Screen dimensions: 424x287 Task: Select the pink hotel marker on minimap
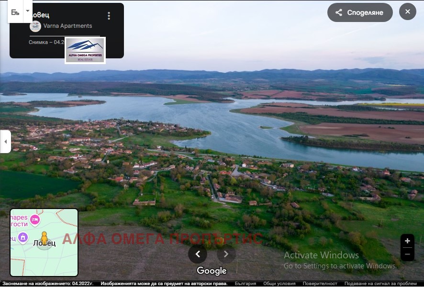pyautogui.click(x=35, y=220)
